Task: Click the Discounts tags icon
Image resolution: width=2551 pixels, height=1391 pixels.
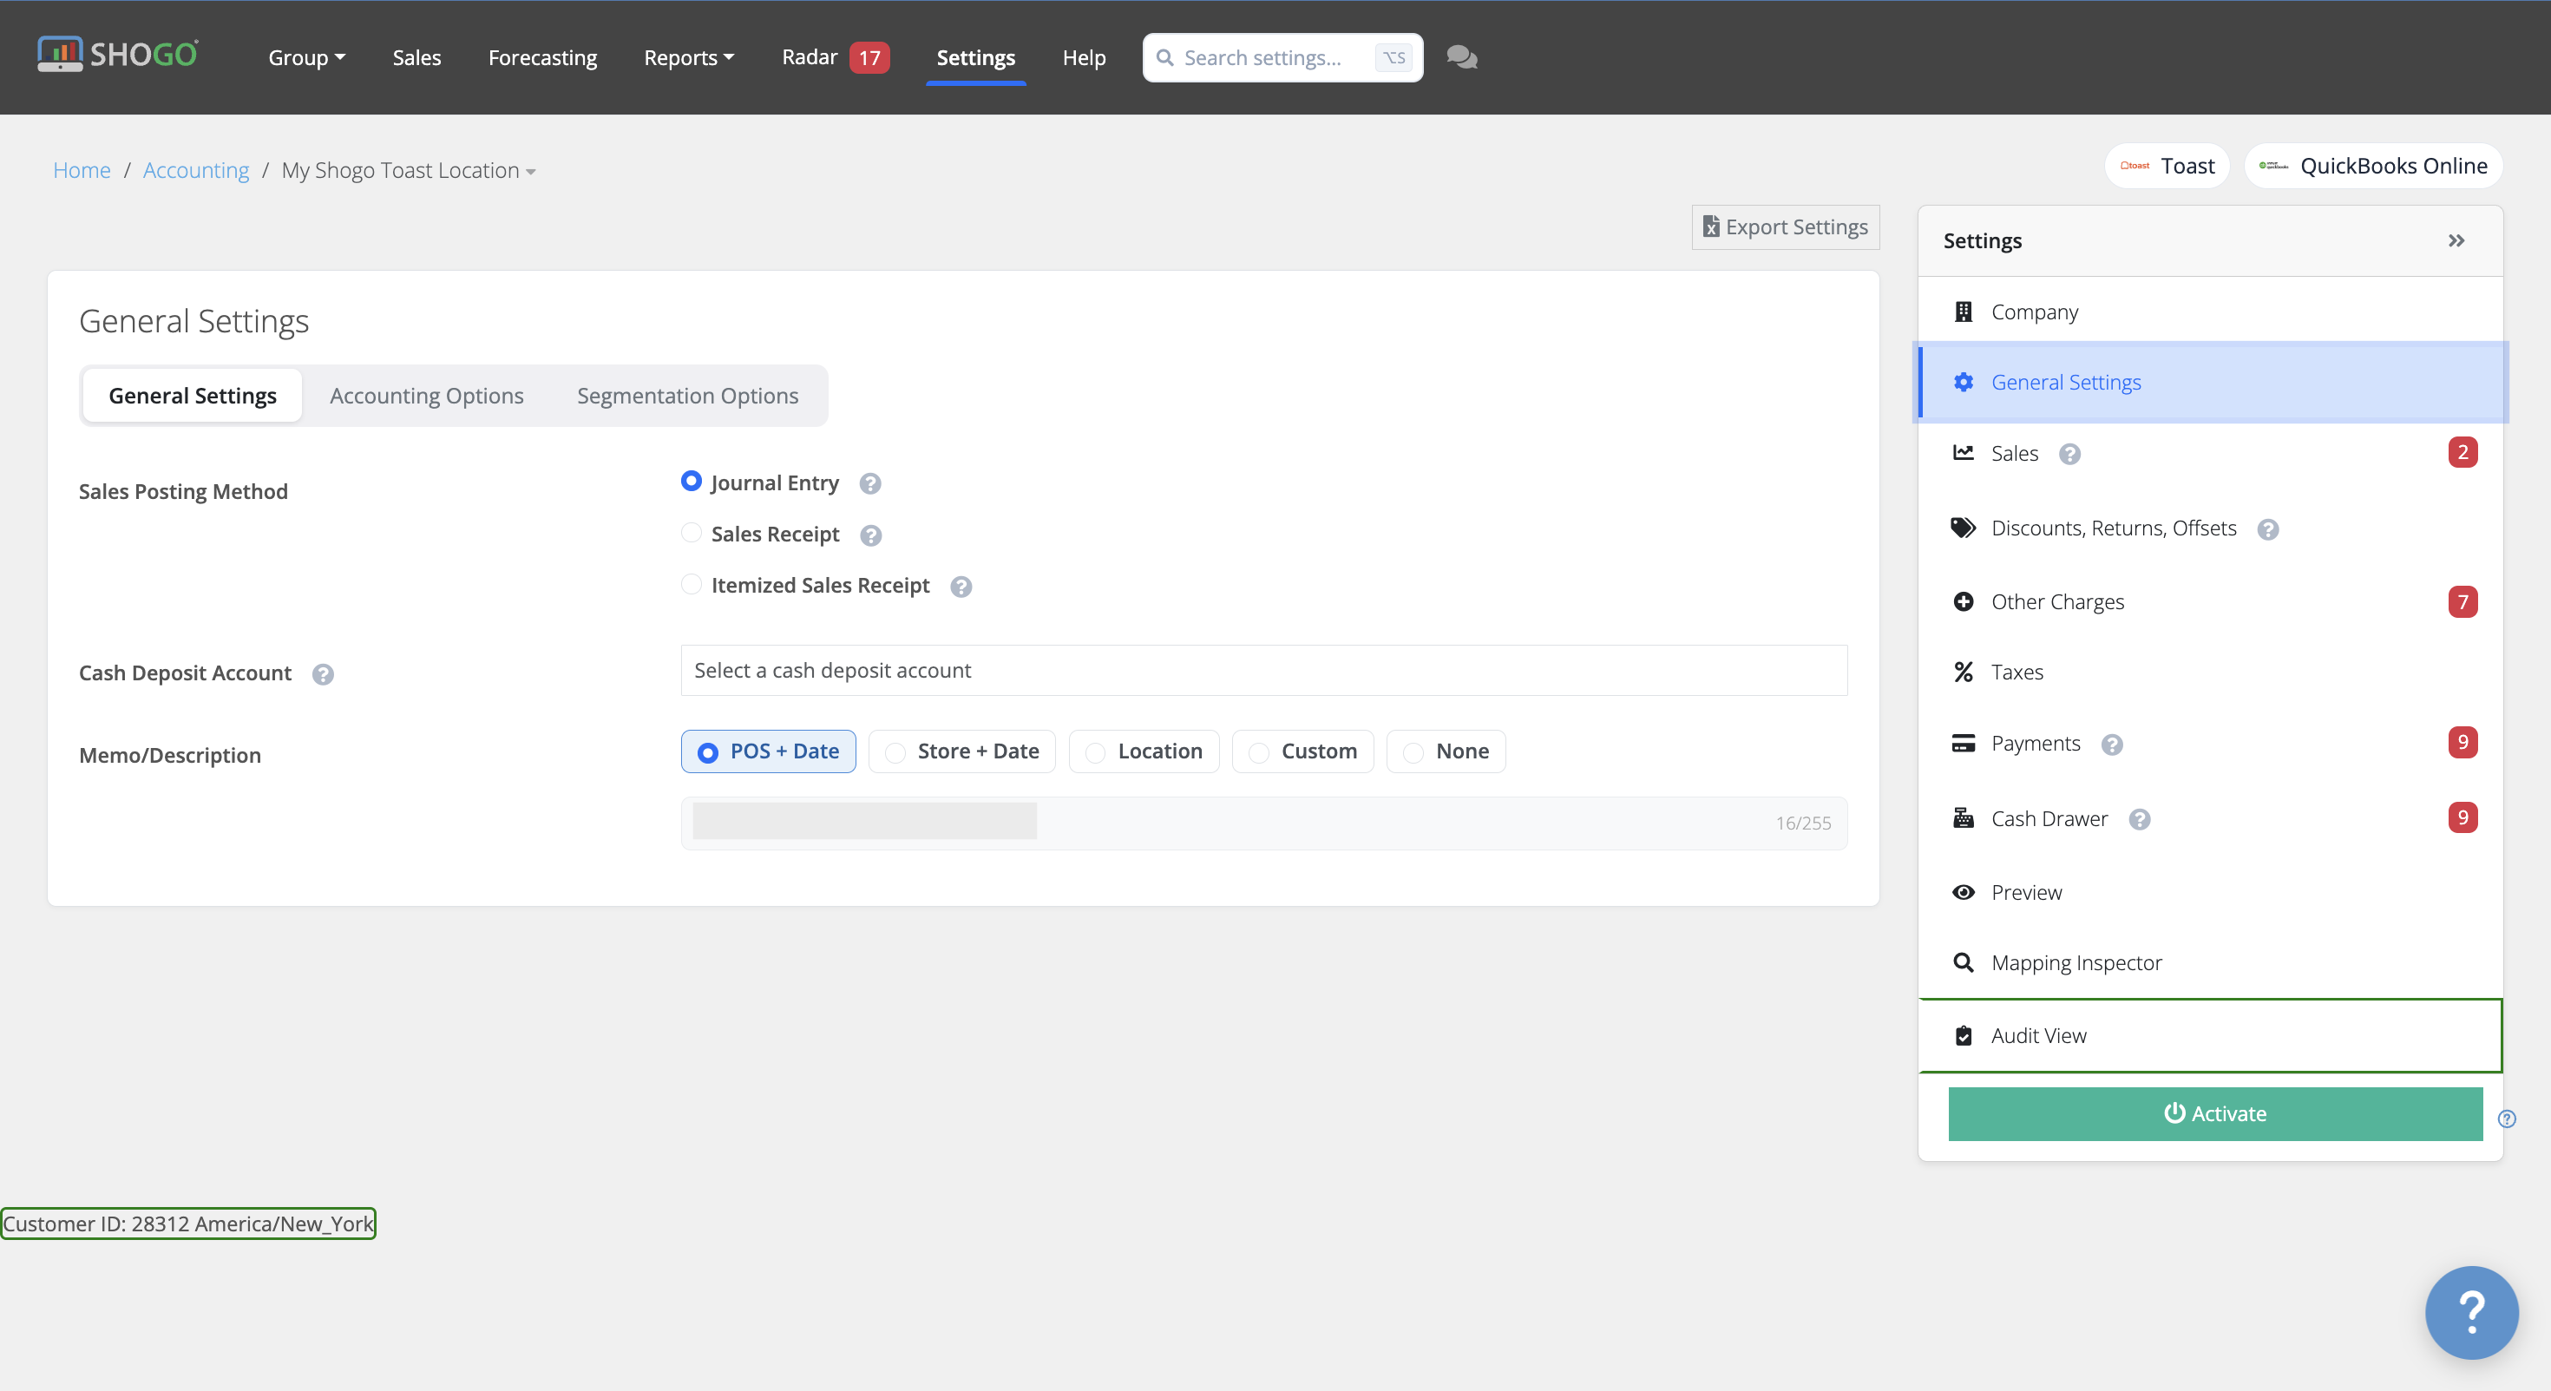Action: (1963, 528)
